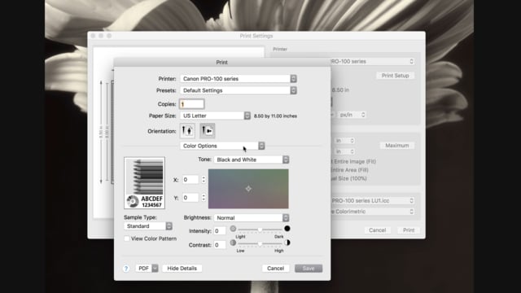
Task: Click the Y value input field
Action: tap(190, 198)
